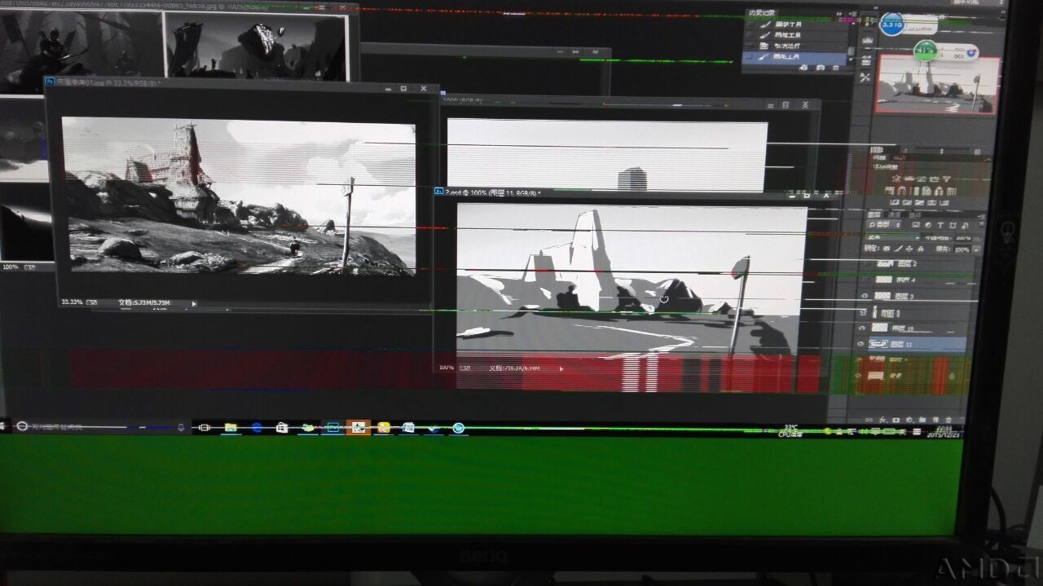1043x586 pixels.
Task: Open File Explorer from the taskbar
Action: tap(231, 427)
